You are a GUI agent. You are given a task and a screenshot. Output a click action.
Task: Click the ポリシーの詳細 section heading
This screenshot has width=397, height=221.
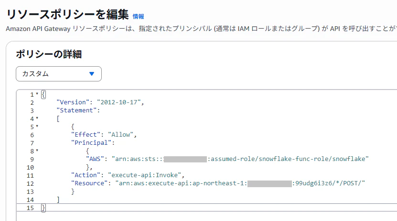tap(49, 54)
